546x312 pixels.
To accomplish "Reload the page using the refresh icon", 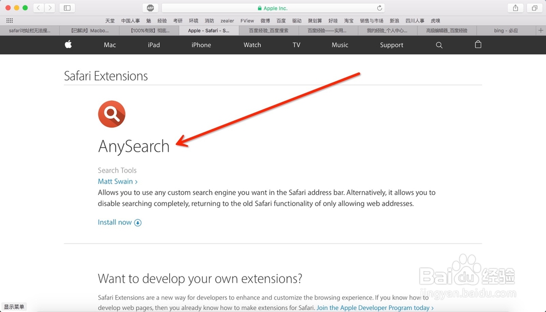I will 379,8.
